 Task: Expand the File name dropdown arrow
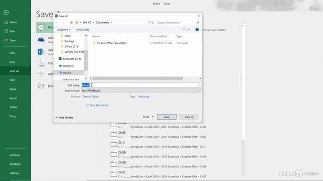[x=199, y=85]
